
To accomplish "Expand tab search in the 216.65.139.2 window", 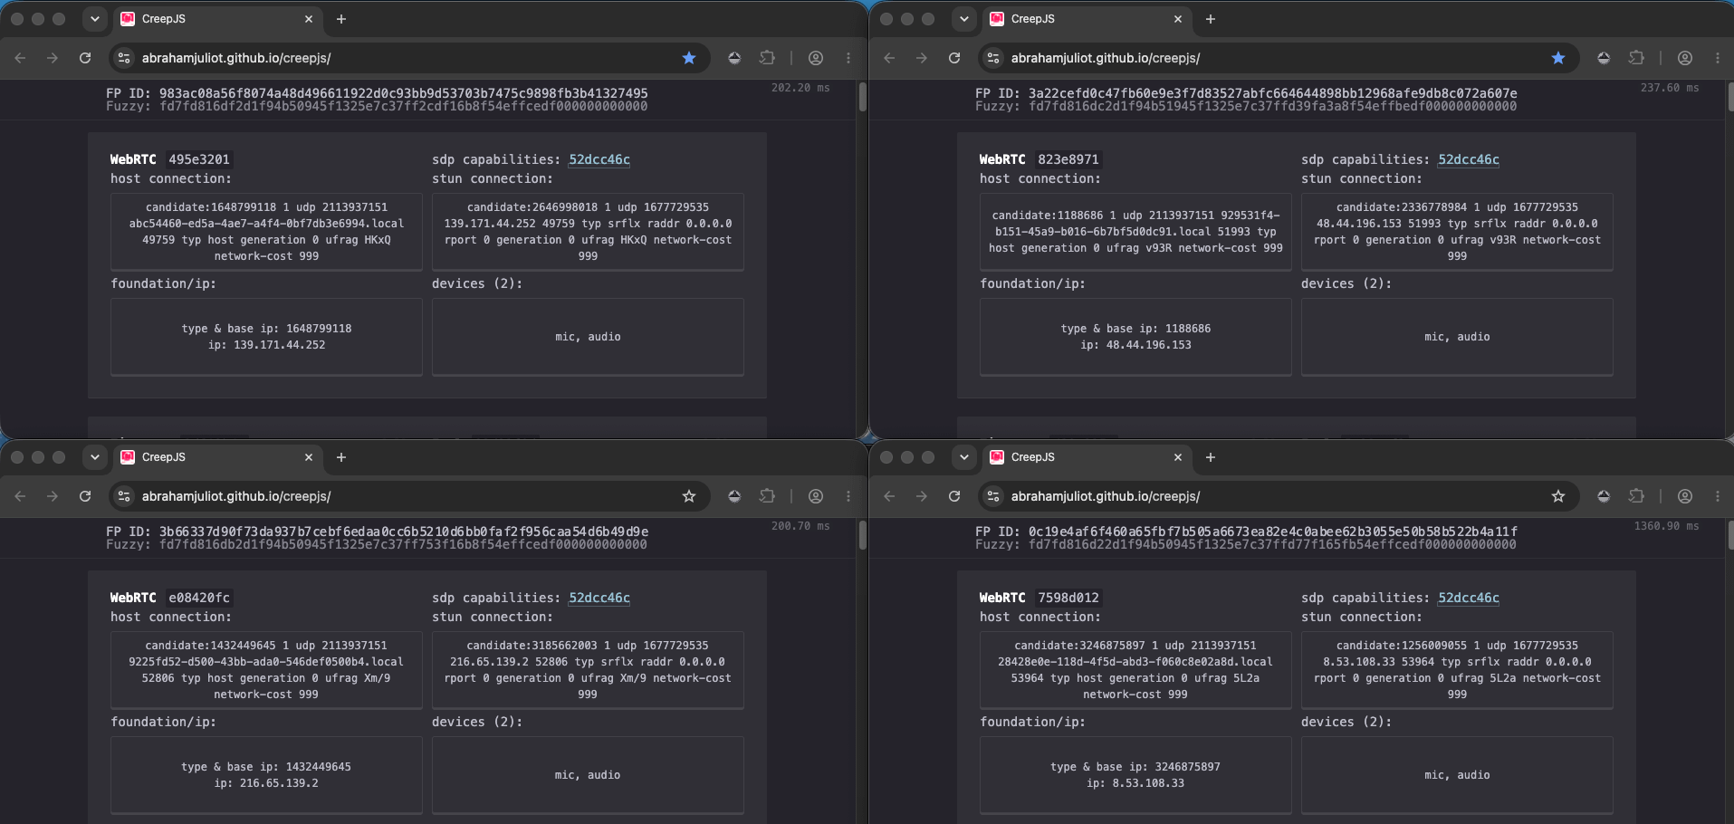I will tap(95, 457).
